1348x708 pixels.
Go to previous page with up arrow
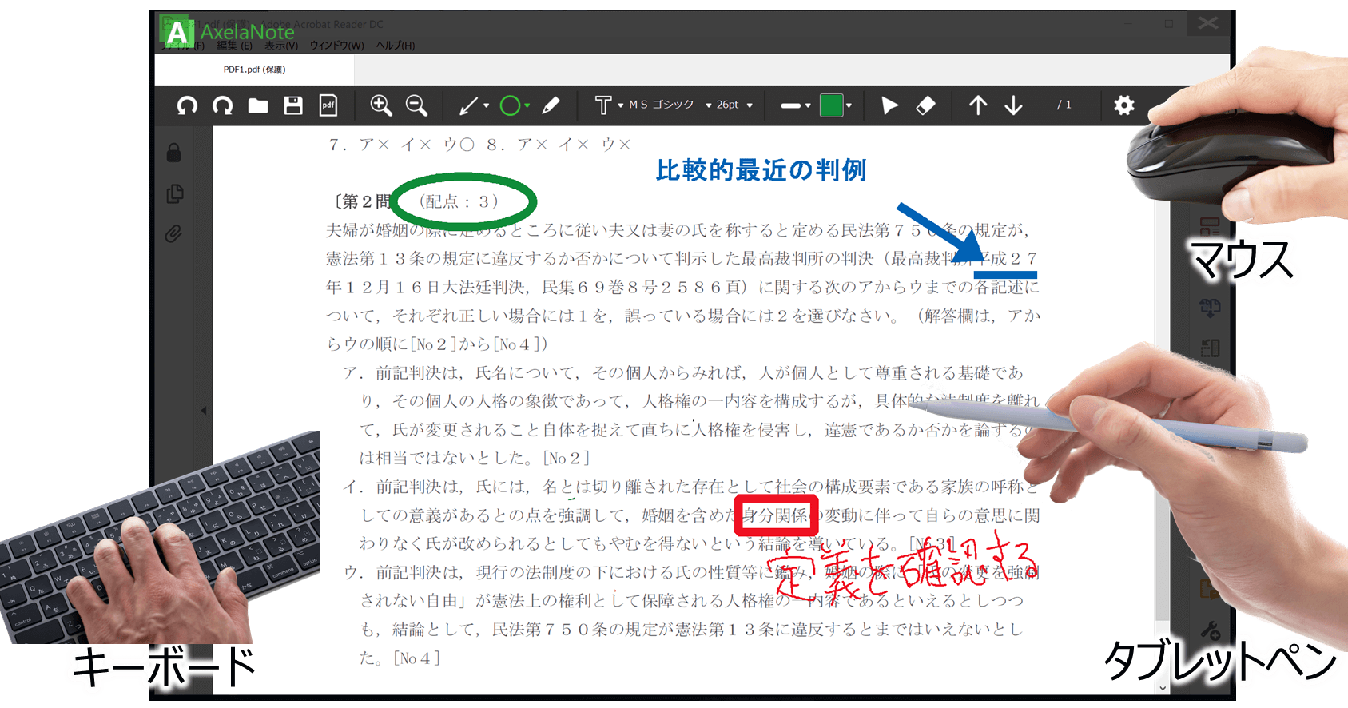coord(978,105)
